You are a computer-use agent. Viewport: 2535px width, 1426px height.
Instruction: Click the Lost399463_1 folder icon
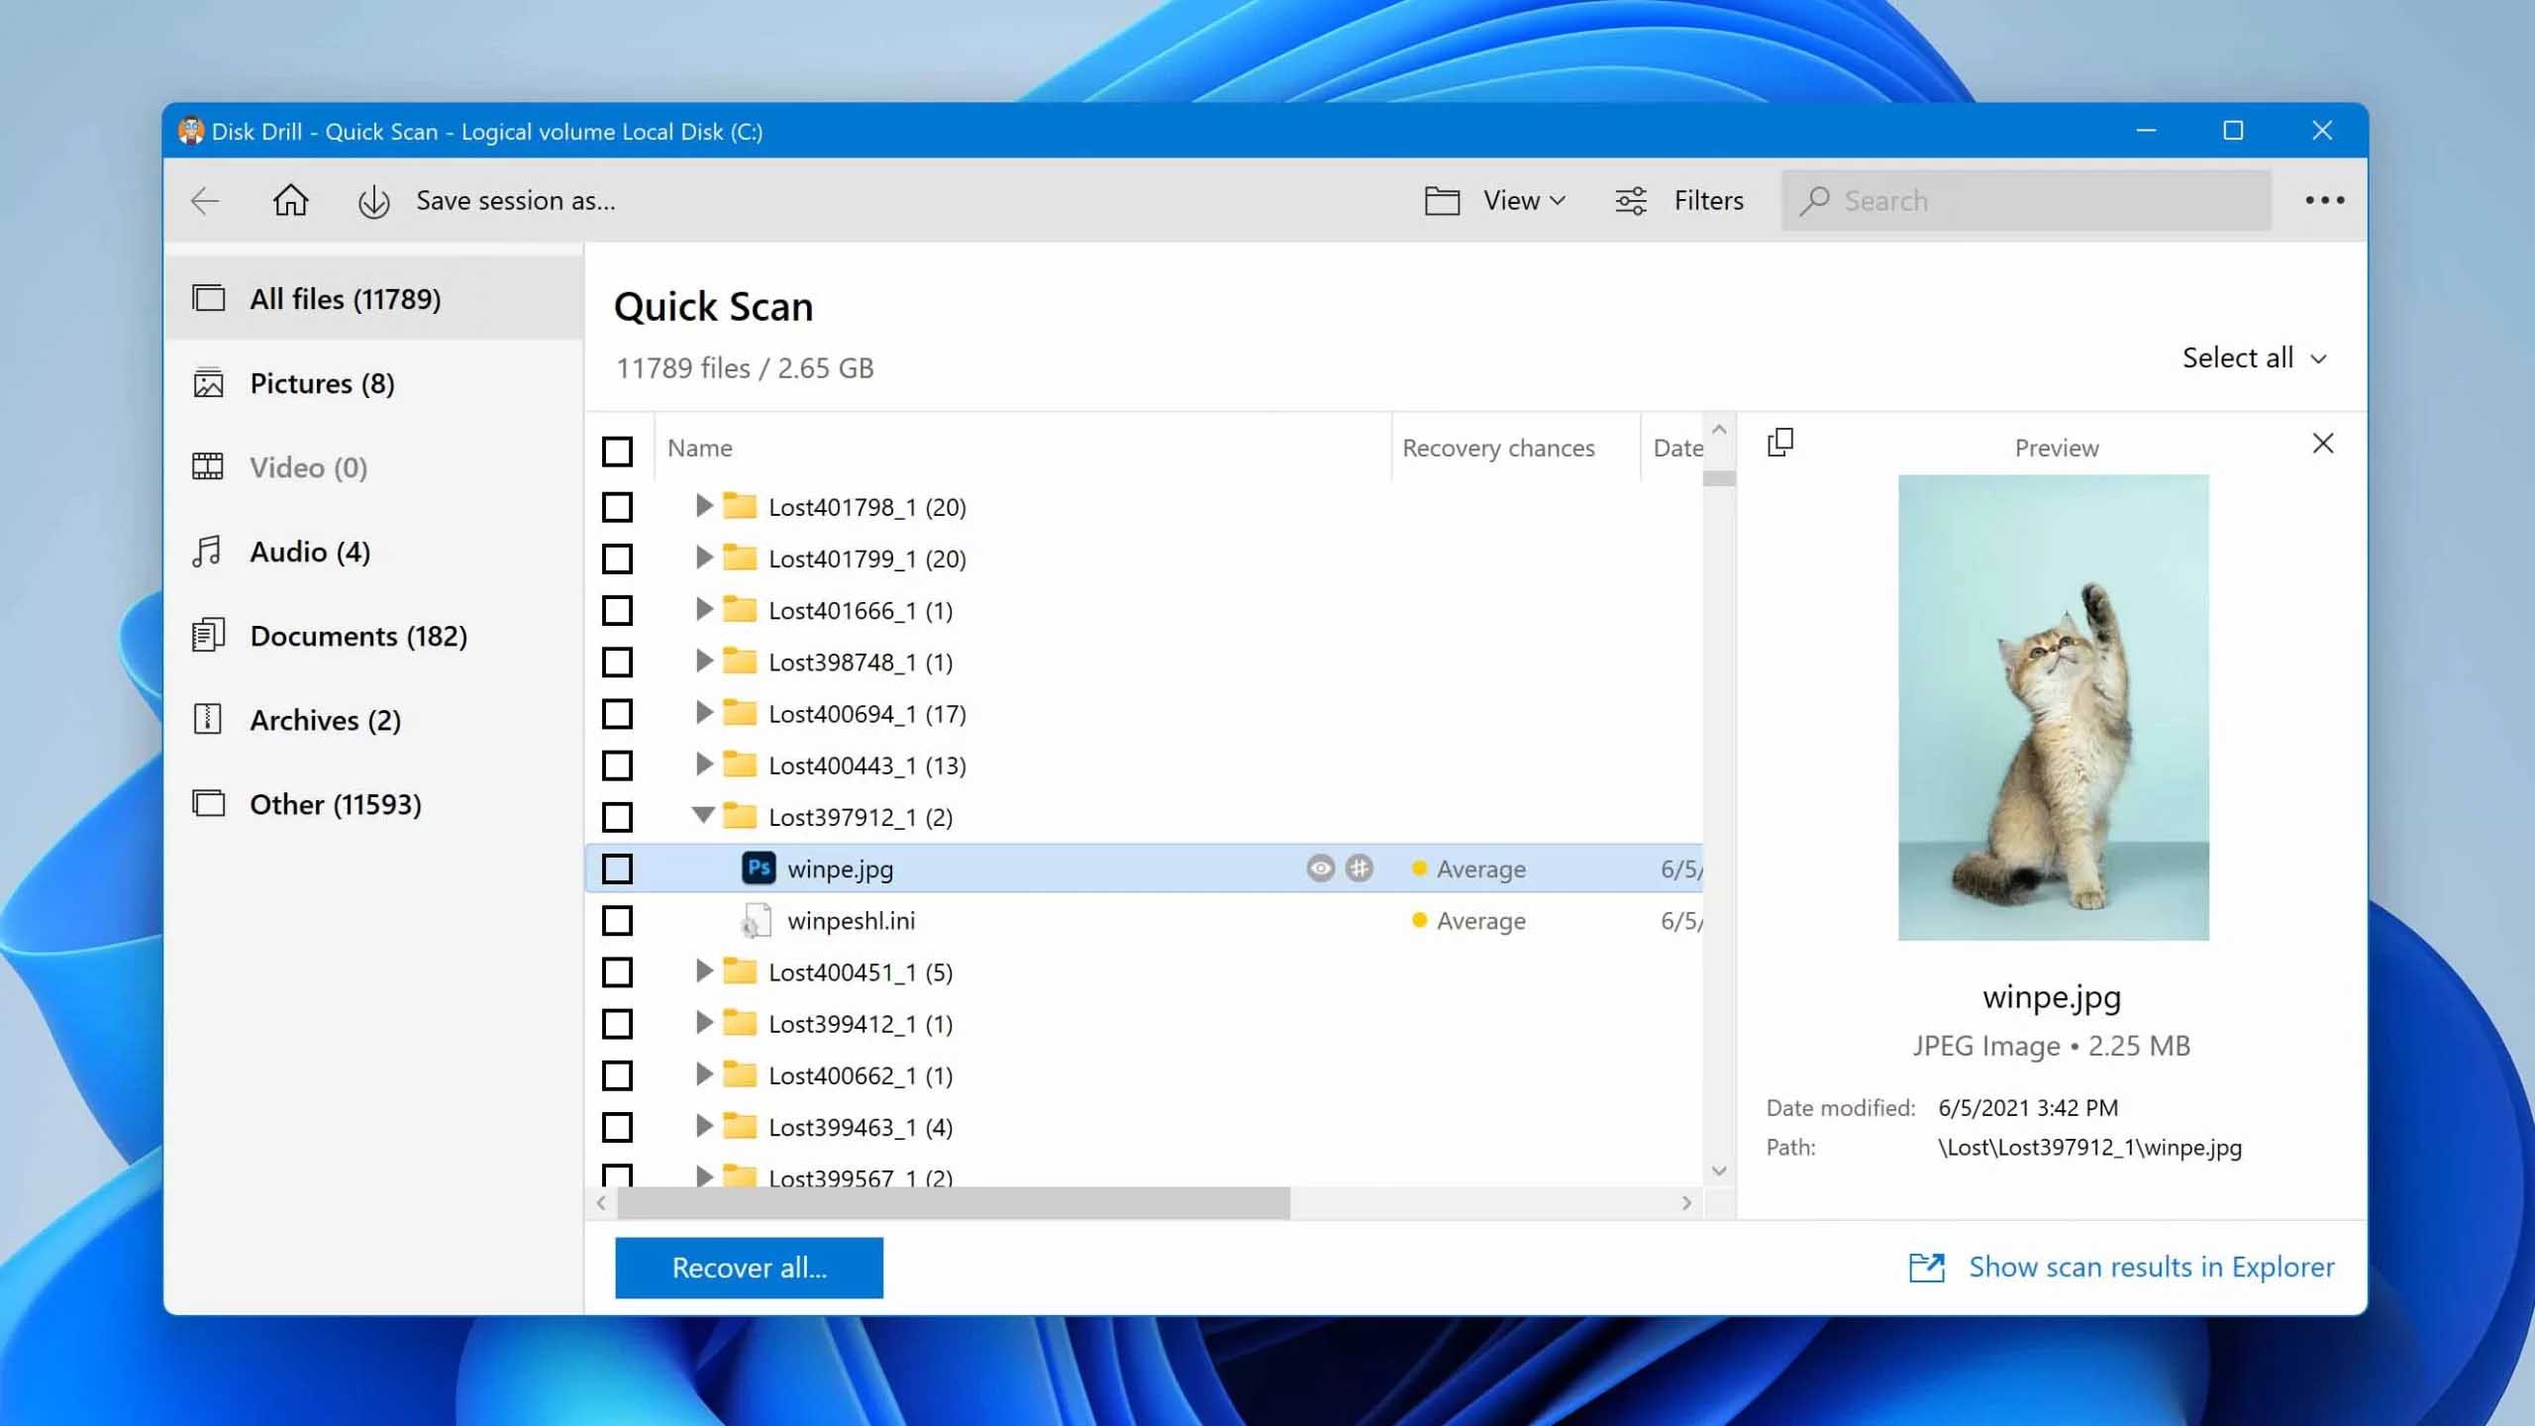[x=740, y=1126]
